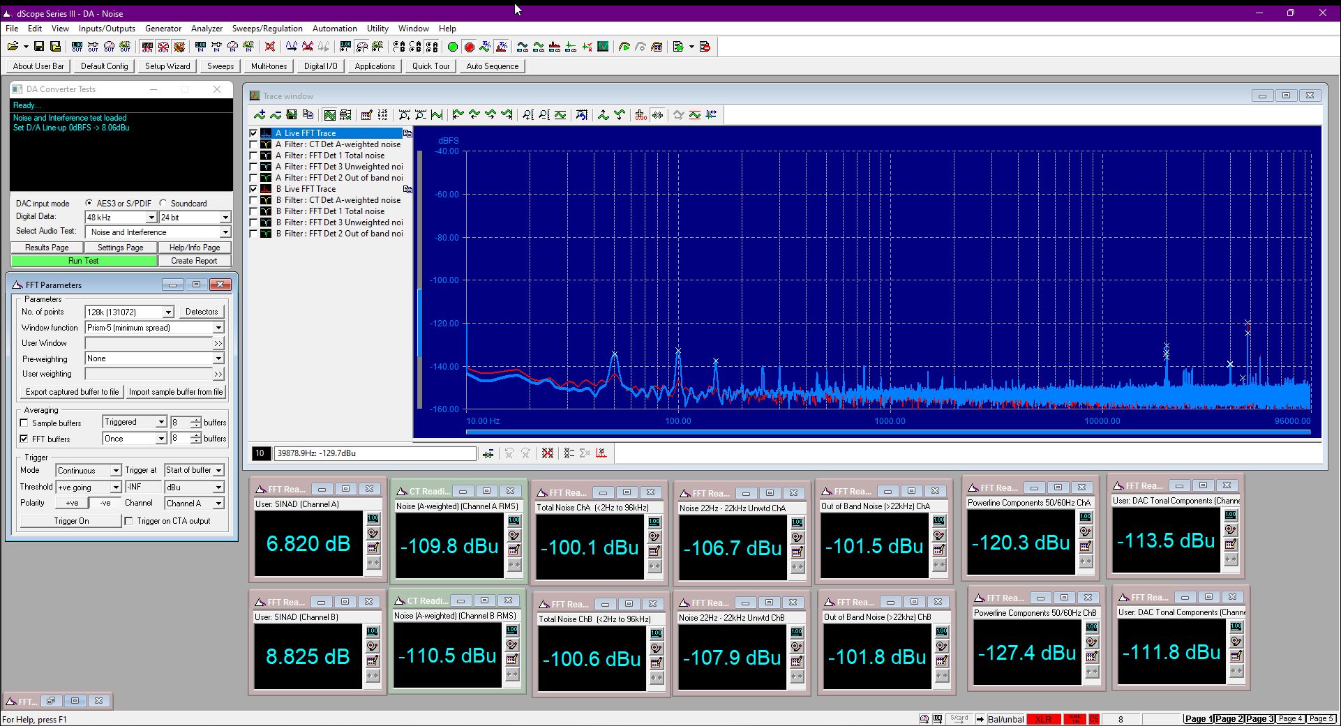Click the Create Report button
This screenshot has width=1341, height=726.
pos(194,261)
